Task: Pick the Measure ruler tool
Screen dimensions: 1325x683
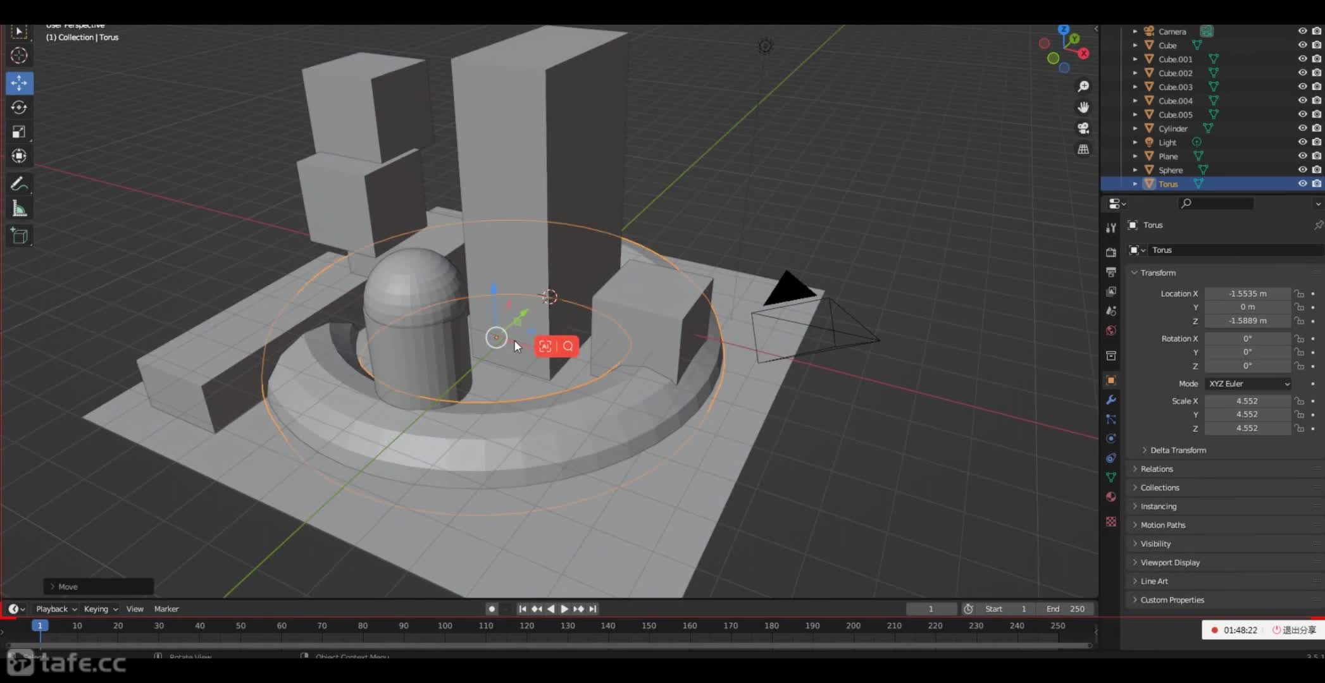Action: [x=19, y=209]
